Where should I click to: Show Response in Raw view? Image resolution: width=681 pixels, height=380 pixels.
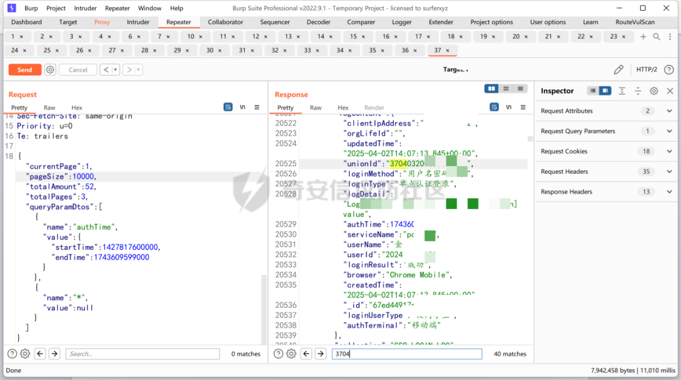pos(316,108)
